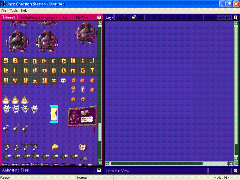Select the cheese wedge tile
The height and width of the screenshot is (180, 240).
pos(55,147)
